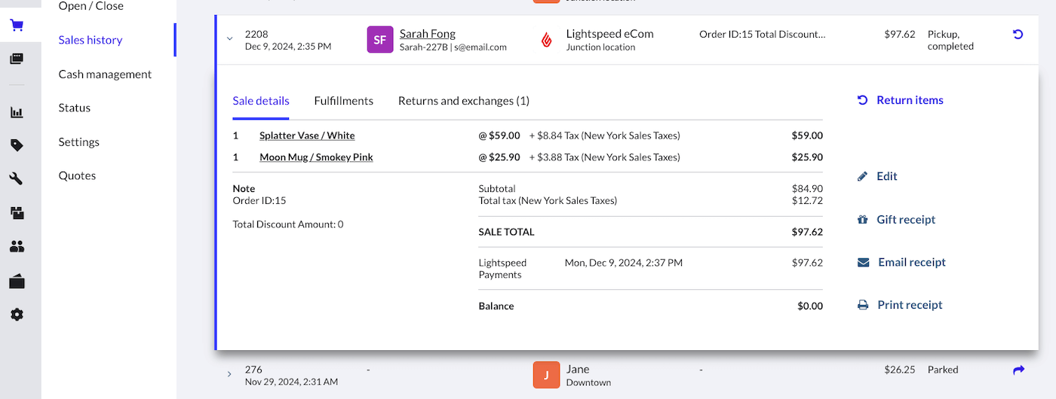Click the pencil icon beside Edit
The image size is (1056, 399).
(x=863, y=176)
